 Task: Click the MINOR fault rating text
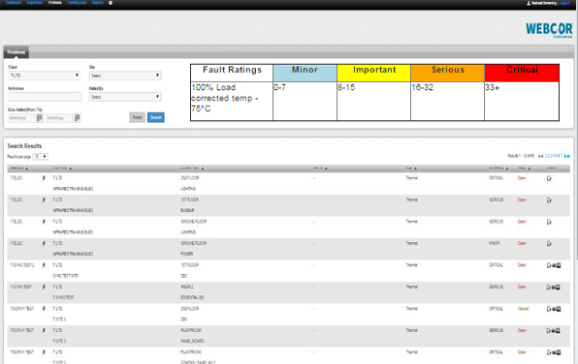click(x=495, y=243)
